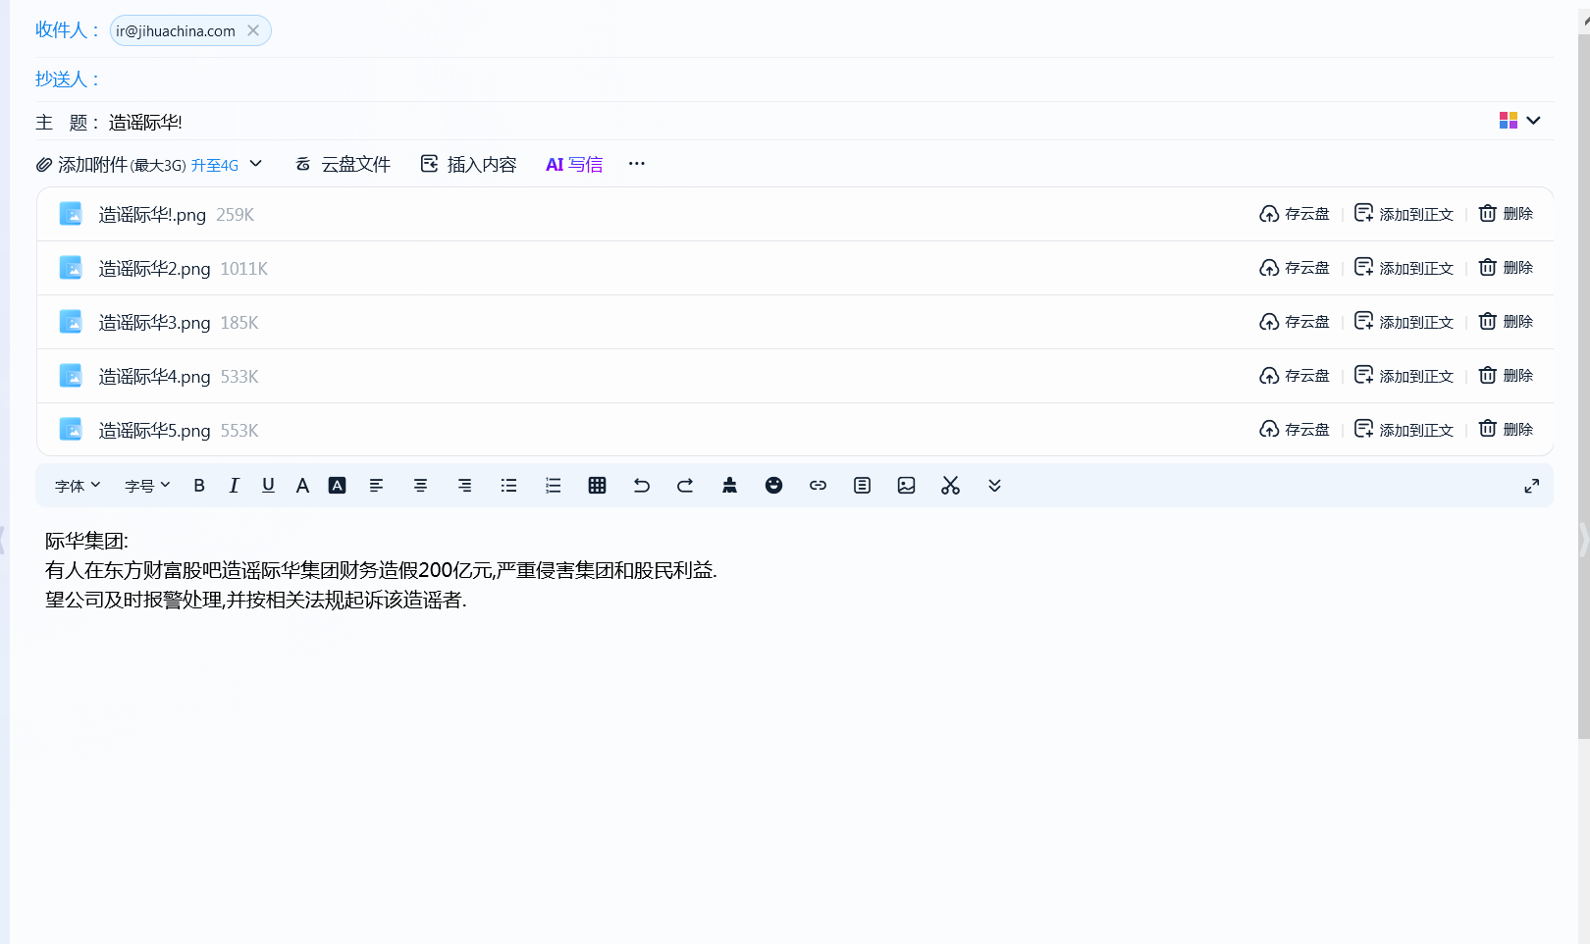Redo last edit

tap(685, 486)
